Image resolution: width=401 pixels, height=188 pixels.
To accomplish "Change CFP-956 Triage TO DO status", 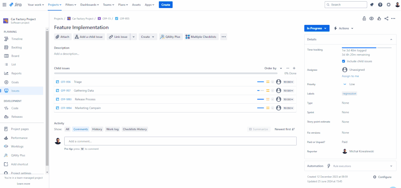I will click(x=289, y=82).
